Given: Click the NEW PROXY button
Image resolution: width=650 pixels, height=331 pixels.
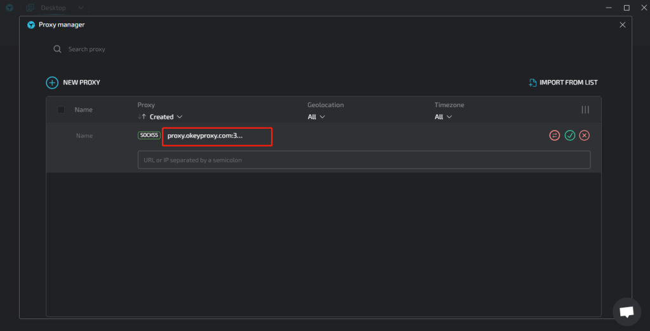Looking at the screenshot, I should 73,82.
